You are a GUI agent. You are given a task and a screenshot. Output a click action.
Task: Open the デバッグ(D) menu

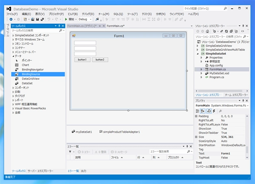coord(88,14)
